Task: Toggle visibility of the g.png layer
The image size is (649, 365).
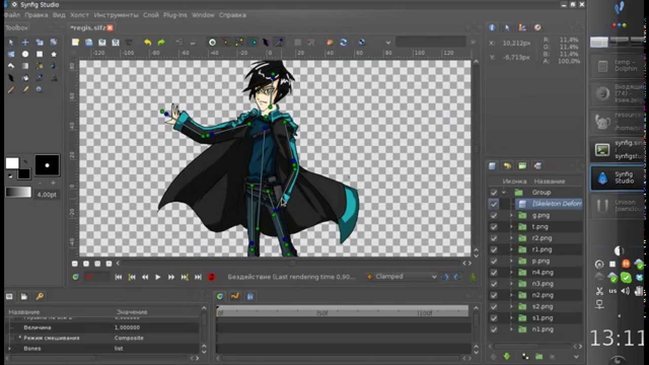Action: (494, 215)
